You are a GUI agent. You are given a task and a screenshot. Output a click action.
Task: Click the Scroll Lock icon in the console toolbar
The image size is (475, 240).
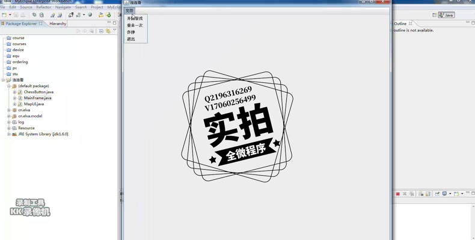click(x=428, y=194)
